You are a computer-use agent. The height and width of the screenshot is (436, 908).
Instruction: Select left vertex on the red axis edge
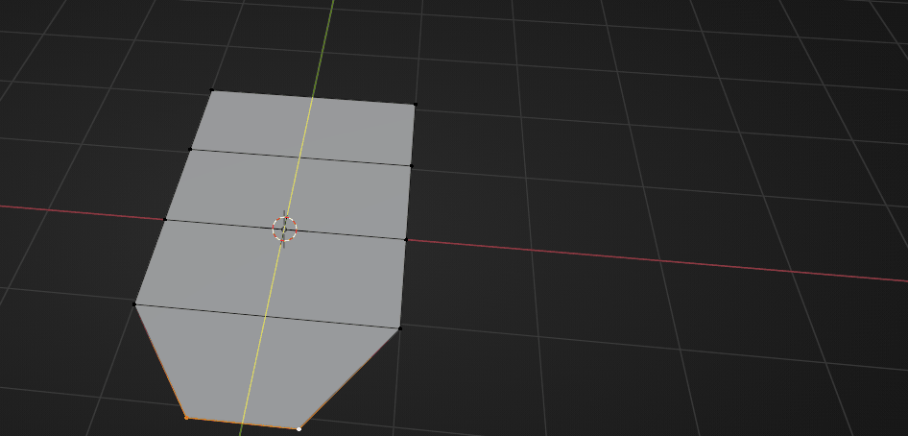[165, 219]
